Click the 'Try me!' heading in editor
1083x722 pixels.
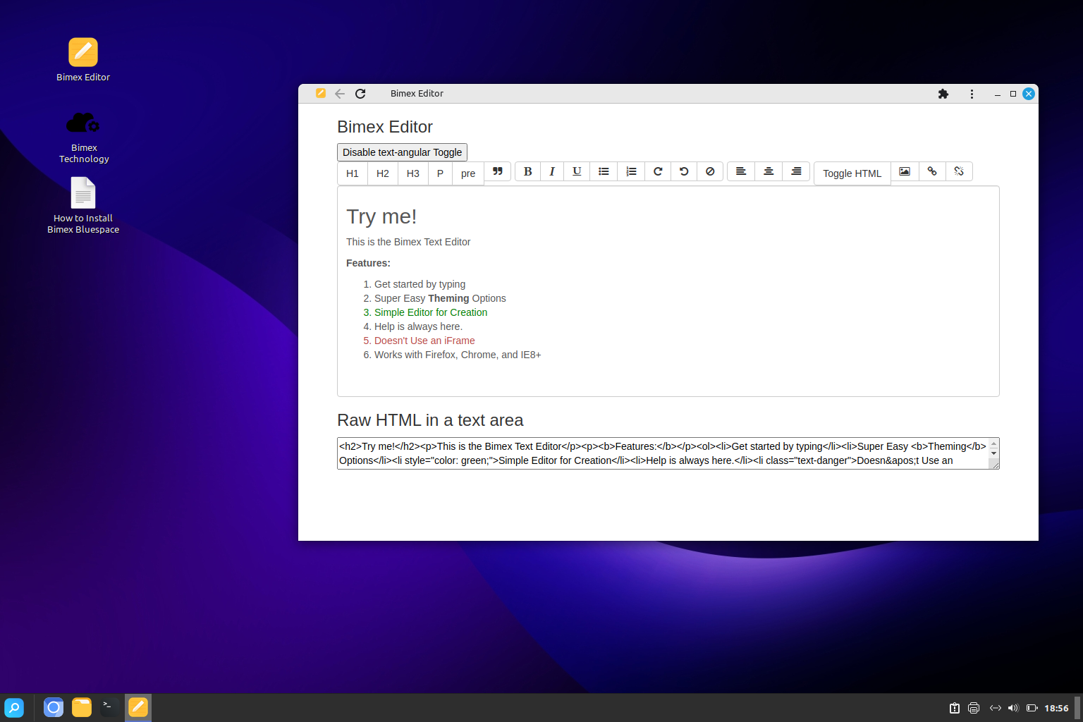tap(381, 216)
